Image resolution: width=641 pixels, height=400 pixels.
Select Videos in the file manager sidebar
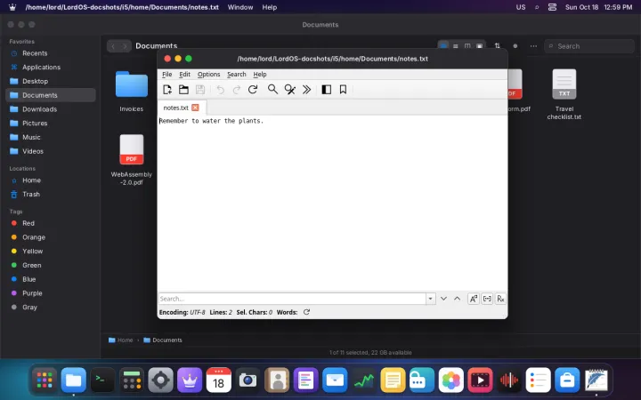tap(51, 151)
